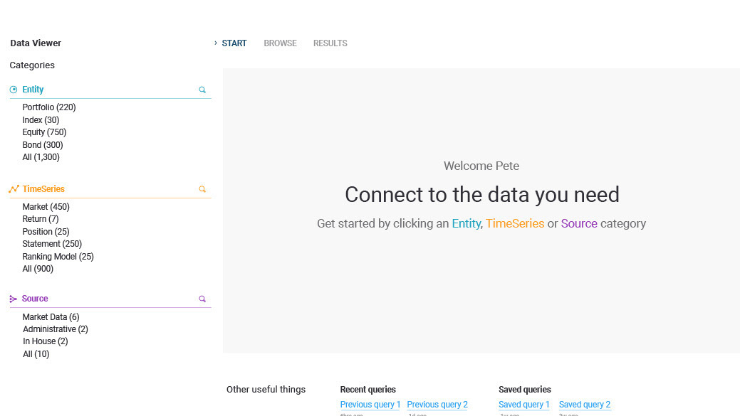Select Portfolio (220) under Entity
Viewport: 740px width, 416px height.
pyautogui.click(x=49, y=107)
